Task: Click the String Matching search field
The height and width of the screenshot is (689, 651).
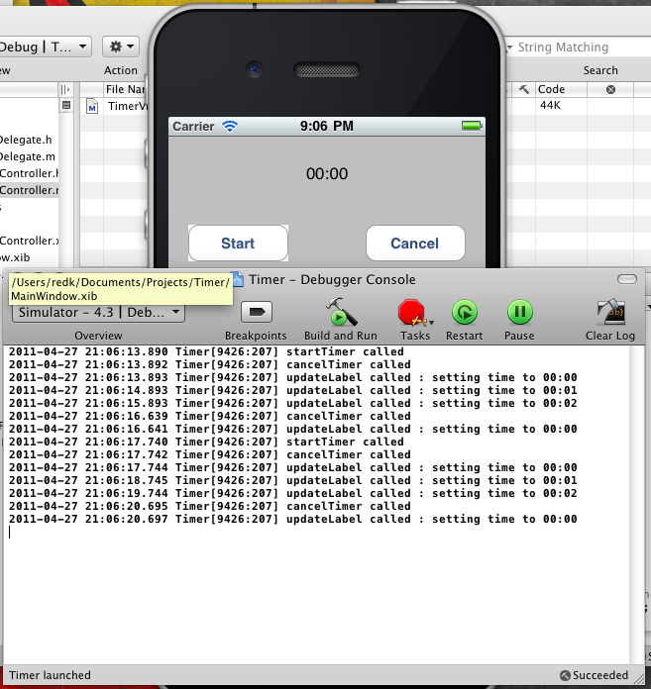Action: (x=579, y=47)
